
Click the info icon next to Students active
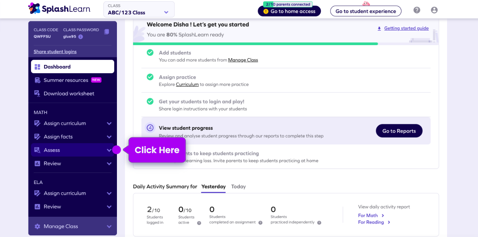(x=199, y=223)
